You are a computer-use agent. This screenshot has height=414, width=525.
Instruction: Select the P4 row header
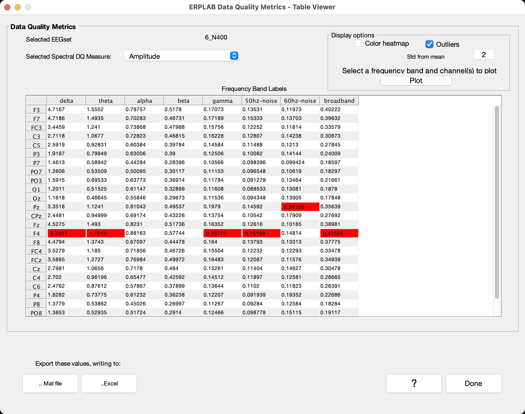36,295
